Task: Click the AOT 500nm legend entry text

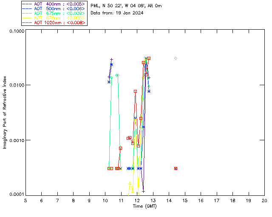Action: 59,8
